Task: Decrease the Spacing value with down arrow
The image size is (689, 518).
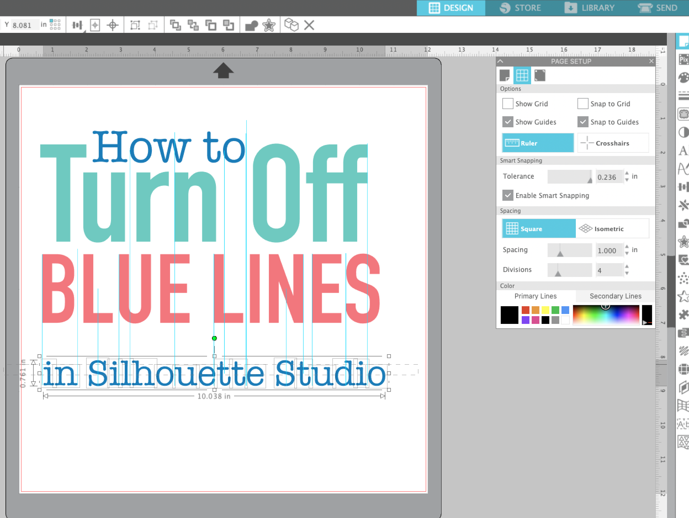Action: (627, 253)
